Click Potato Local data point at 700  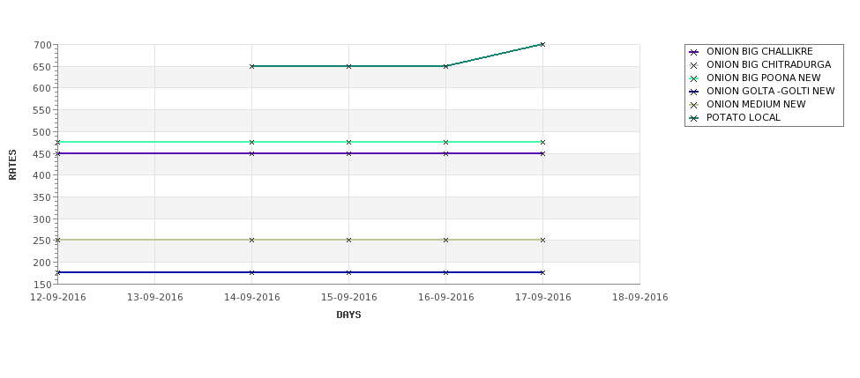(542, 44)
